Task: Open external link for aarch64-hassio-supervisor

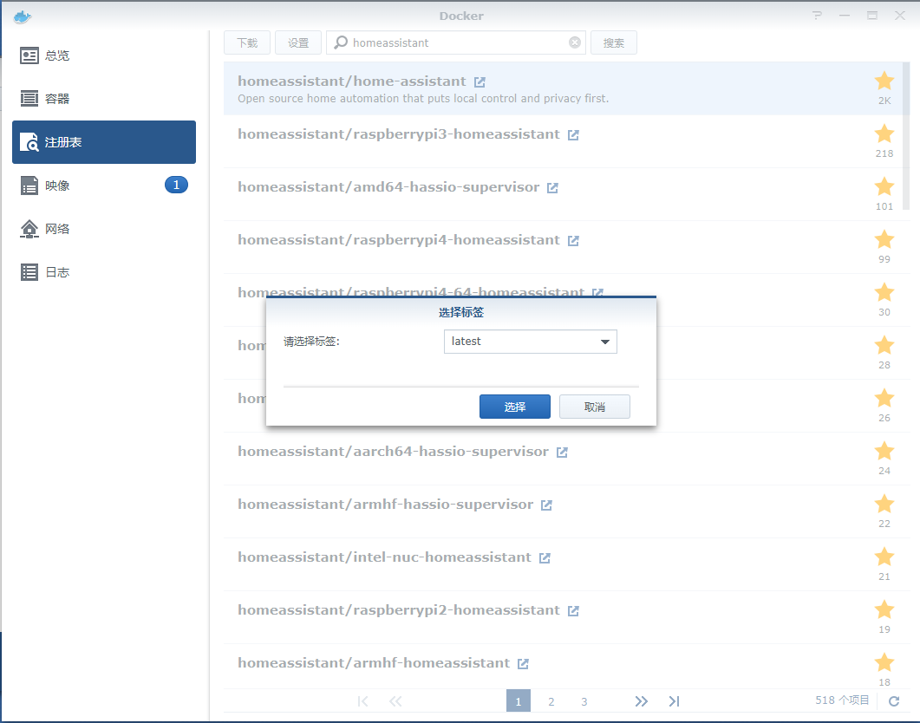Action: 562,453
